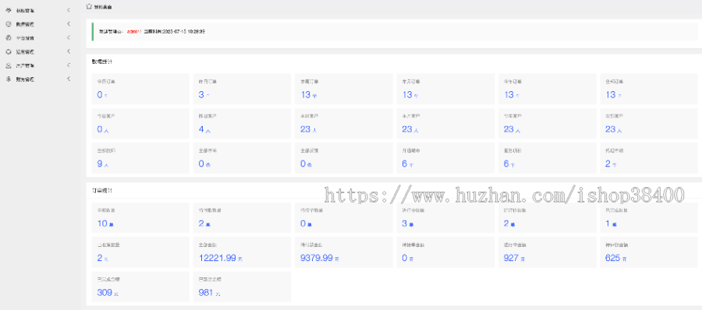Screen dimensions: 702x310
Task: Expand the 数据管理 sidebar chevron
Action: coord(69,23)
